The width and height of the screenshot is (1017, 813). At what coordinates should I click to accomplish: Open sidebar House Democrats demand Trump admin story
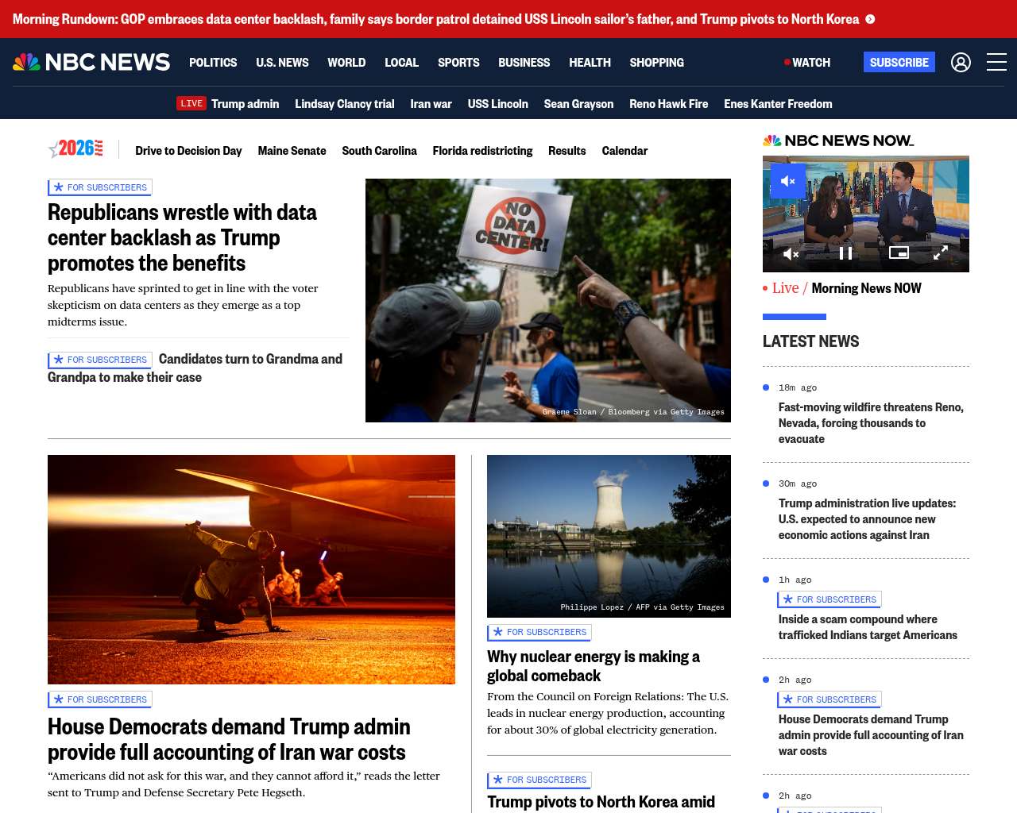[x=871, y=735]
